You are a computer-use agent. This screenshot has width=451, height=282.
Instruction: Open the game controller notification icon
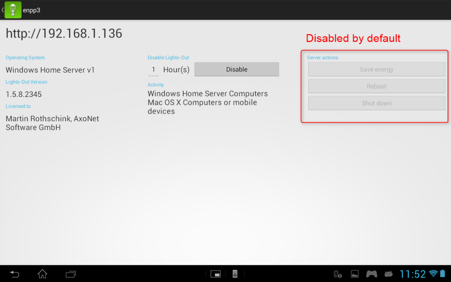coord(371,274)
